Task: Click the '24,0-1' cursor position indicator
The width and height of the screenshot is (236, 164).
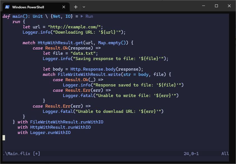Action: click(191, 154)
